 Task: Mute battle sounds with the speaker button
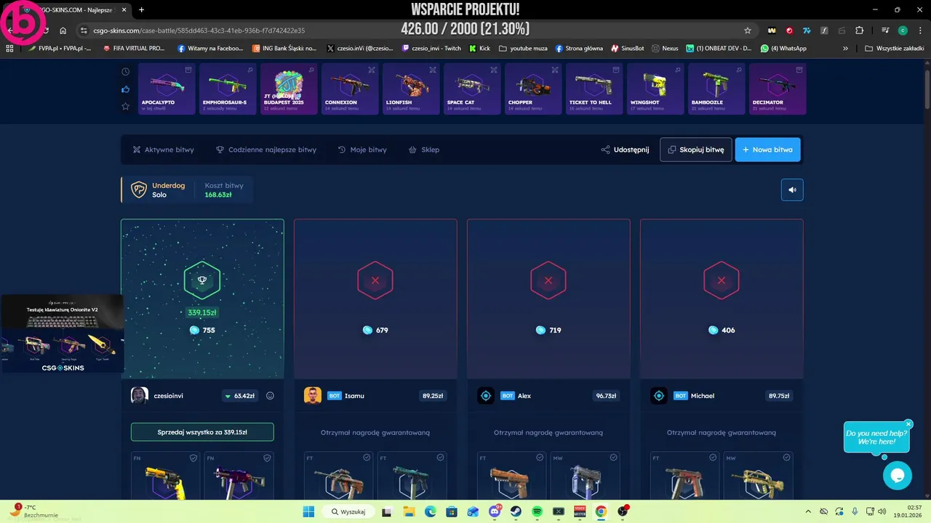click(x=792, y=190)
